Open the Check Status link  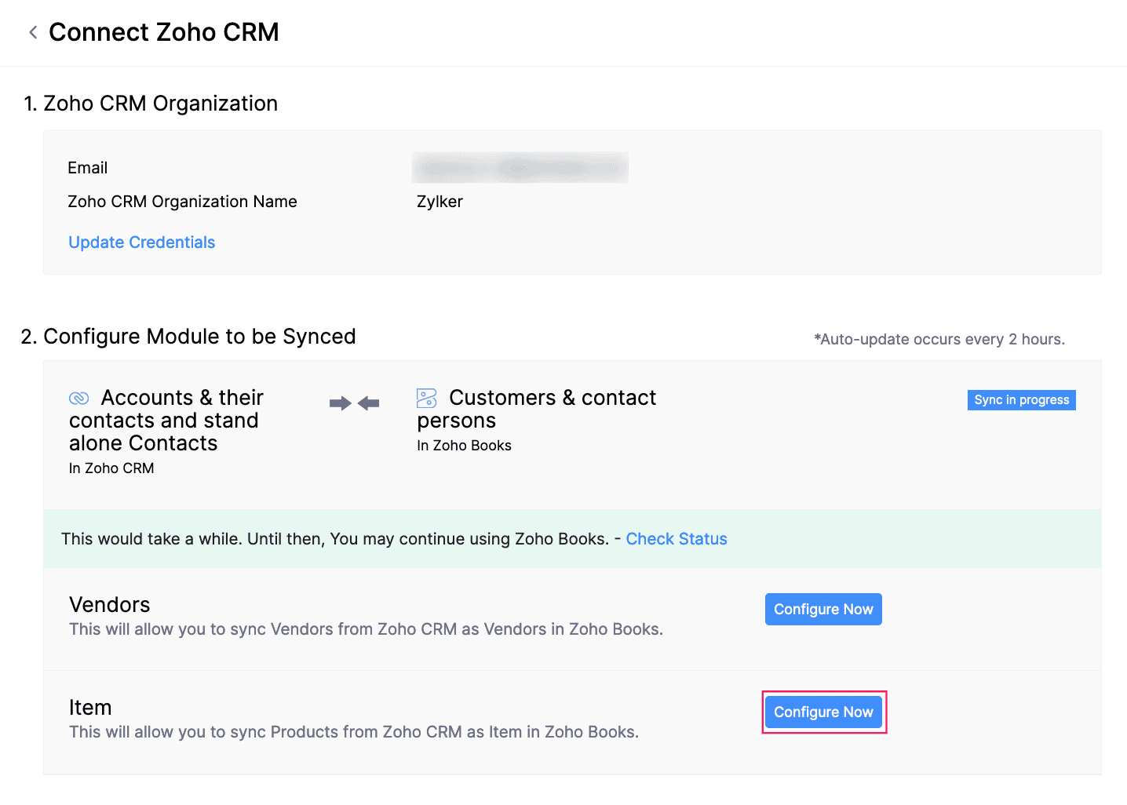(x=676, y=539)
